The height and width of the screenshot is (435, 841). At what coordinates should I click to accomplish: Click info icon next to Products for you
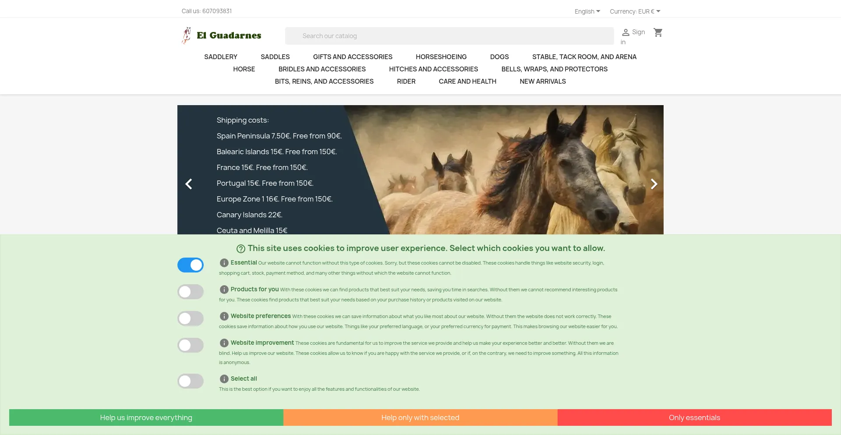224,290
